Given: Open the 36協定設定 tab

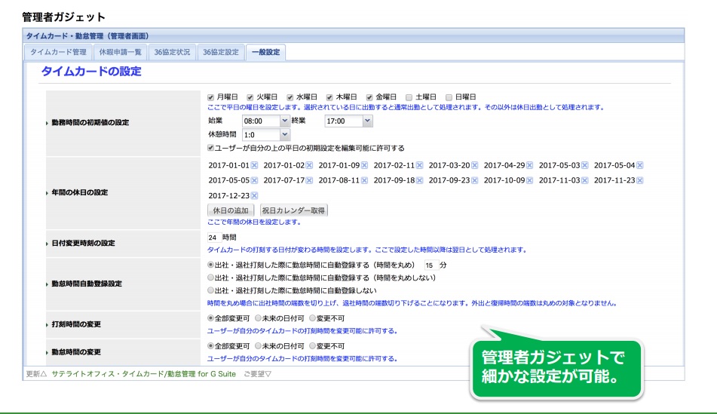Looking at the screenshot, I should point(221,52).
